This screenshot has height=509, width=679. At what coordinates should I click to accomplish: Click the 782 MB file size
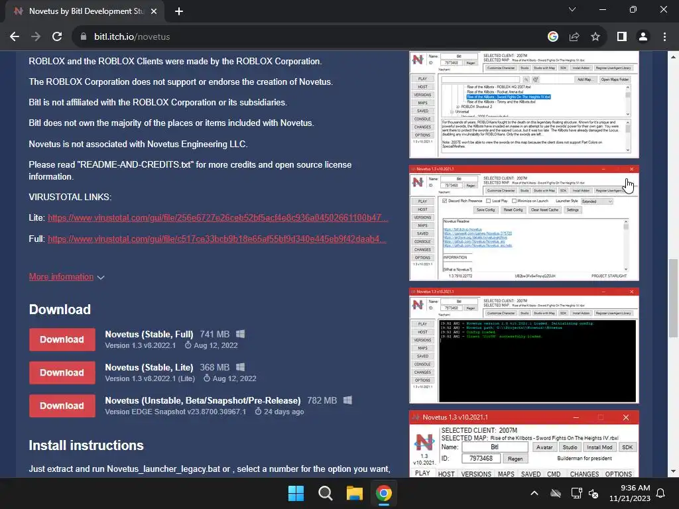point(322,400)
